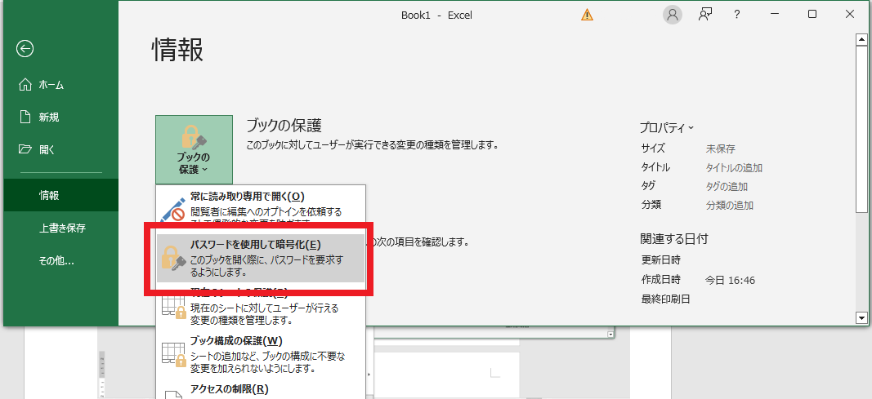Click the ブック構成の保護 grid lock icon
The image size is (872, 399).
[x=173, y=355]
